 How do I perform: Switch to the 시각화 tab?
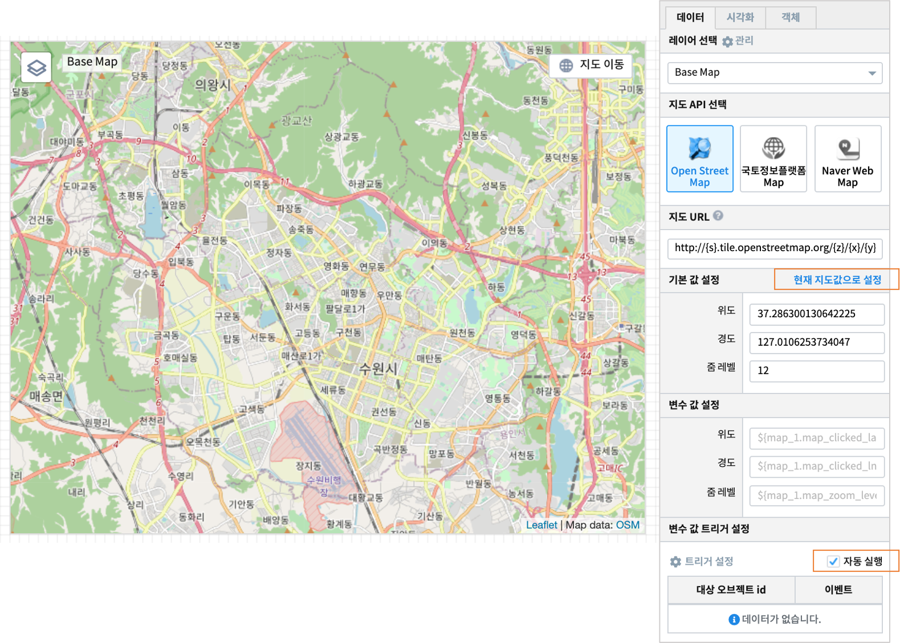[x=740, y=17]
